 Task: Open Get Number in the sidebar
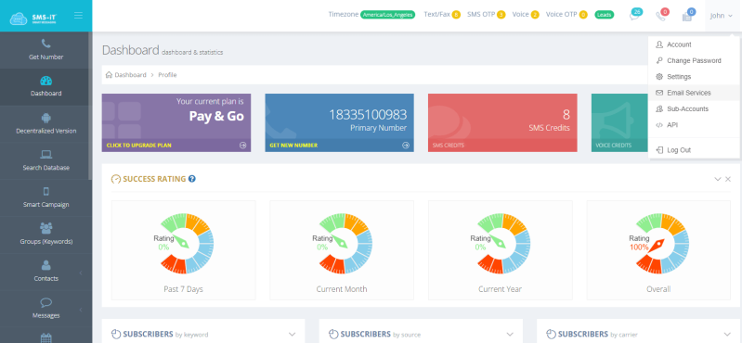click(x=46, y=50)
